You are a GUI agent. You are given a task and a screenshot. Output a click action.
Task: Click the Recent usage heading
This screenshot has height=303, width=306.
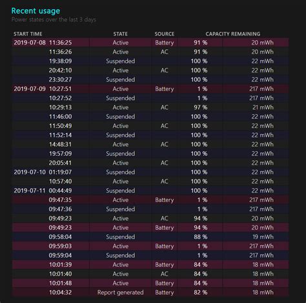point(36,11)
